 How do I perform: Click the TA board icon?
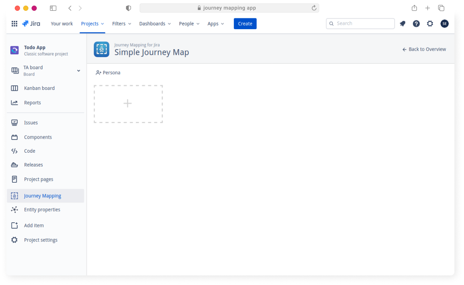(x=15, y=70)
